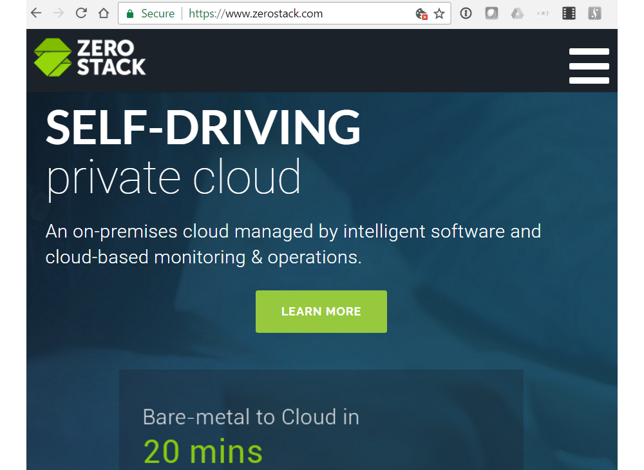Click the 'SELF-DRIVING' headline
The image size is (644, 470).
pyautogui.click(x=203, y=127)
